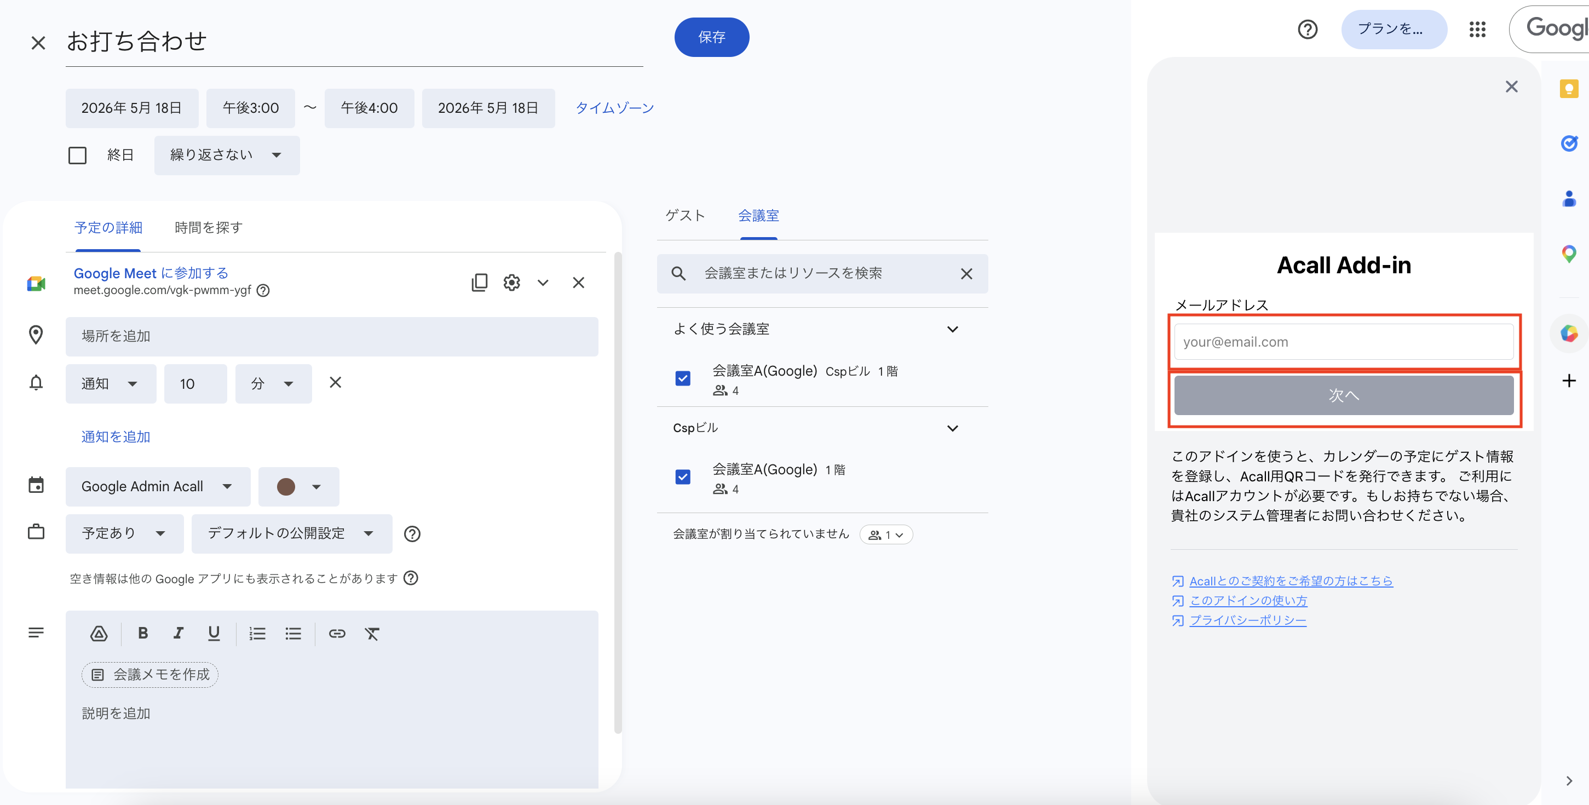Open Acallとのご契約をご希望の方はこちら link
Image resolution: width=1589 pixels, height=805 pixels.
click(1291, 581)
